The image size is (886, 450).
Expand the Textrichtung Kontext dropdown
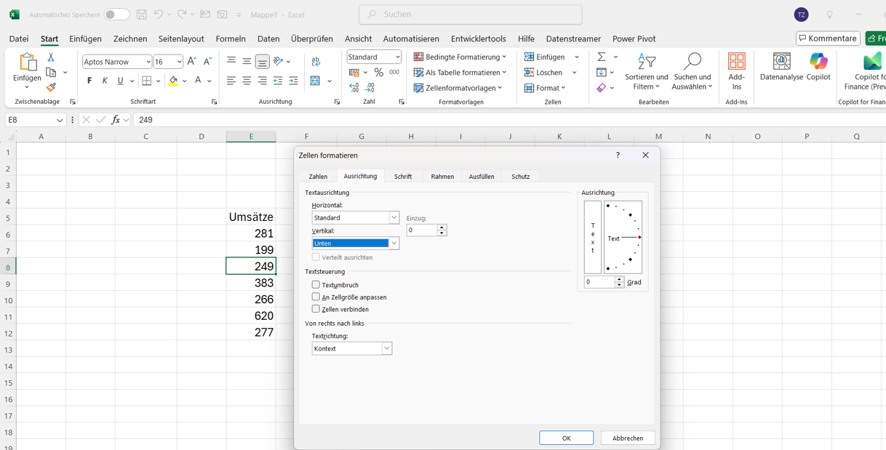pyautogui.click(x=386, y=349)
